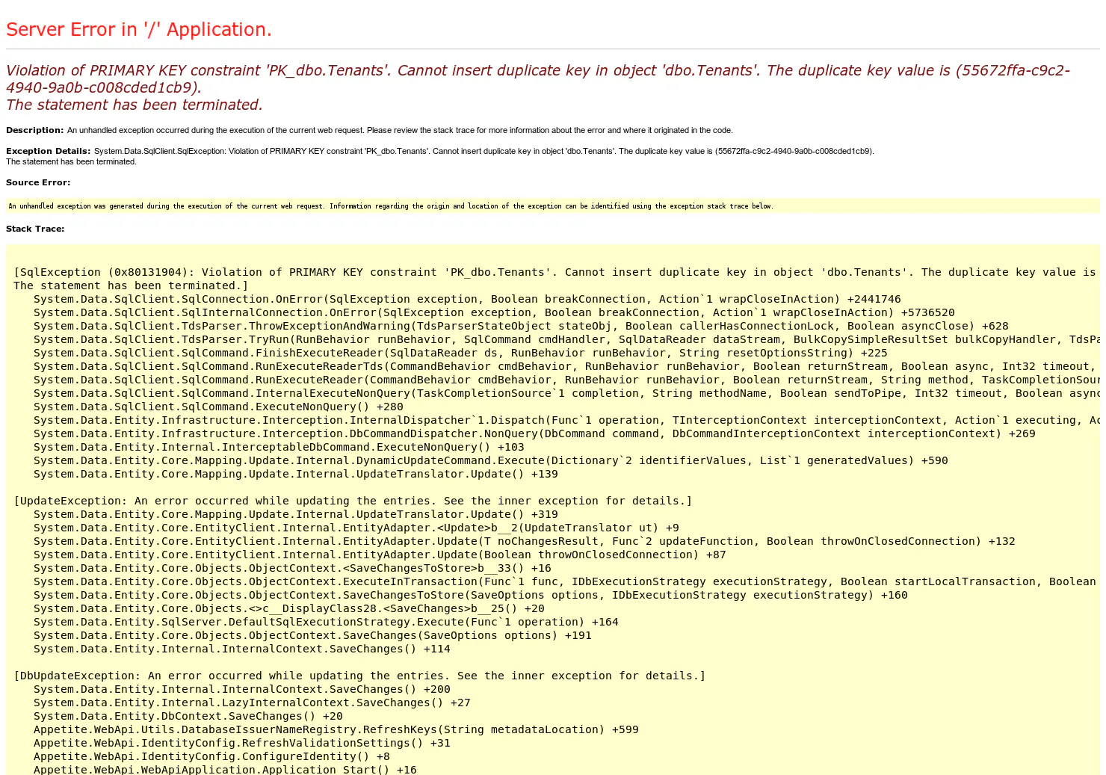Click the "TdsParser.ThrowExceptionAndWarning" line
Viewport: 1106px width, 775px height.
pos(521,326)
